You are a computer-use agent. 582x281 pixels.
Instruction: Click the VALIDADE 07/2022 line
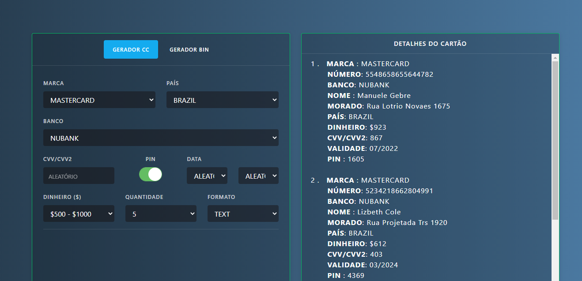pos(363,148)
